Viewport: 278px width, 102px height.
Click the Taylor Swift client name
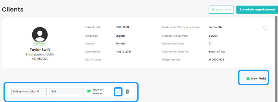coord(40,50)
